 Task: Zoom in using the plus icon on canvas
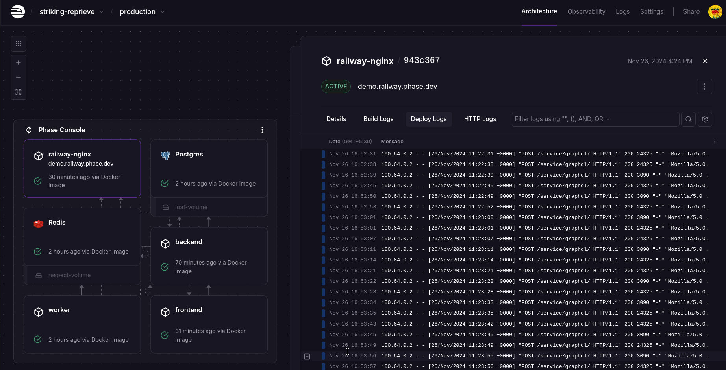point(18,62)
